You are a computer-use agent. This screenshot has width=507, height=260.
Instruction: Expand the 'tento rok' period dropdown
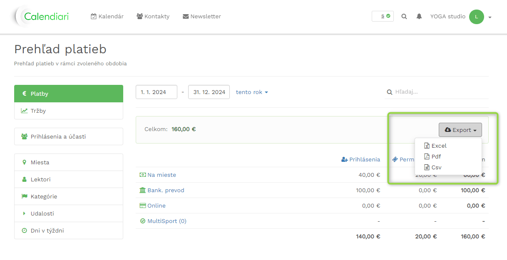pyautogui.click(x=252, y=92)
